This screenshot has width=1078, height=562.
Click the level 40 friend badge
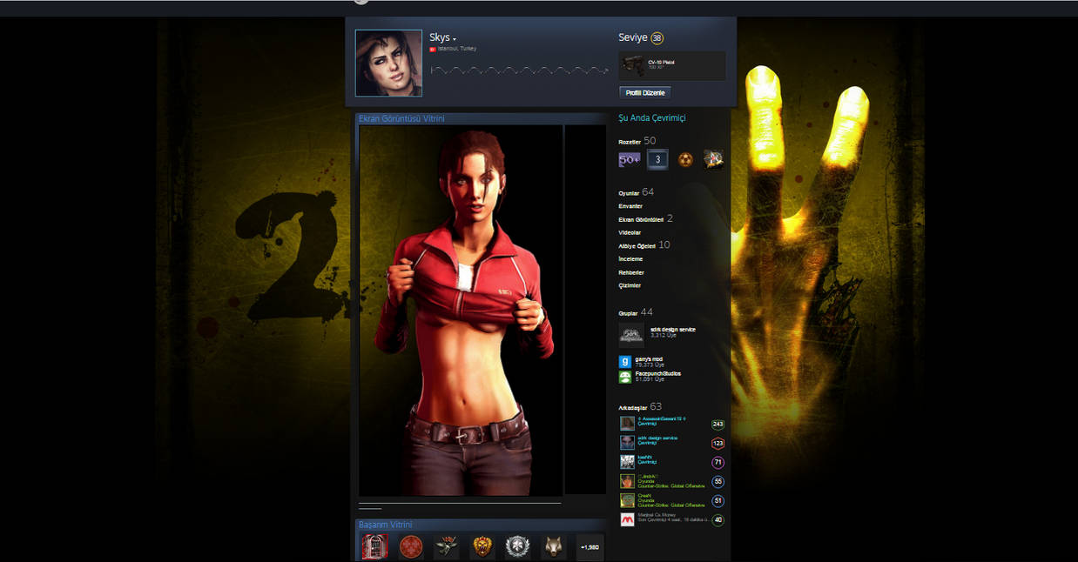tap(718, 520)
